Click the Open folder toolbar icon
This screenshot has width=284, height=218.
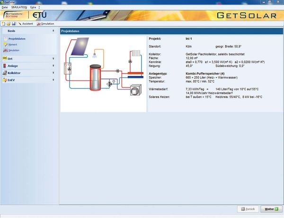[9, 24]
